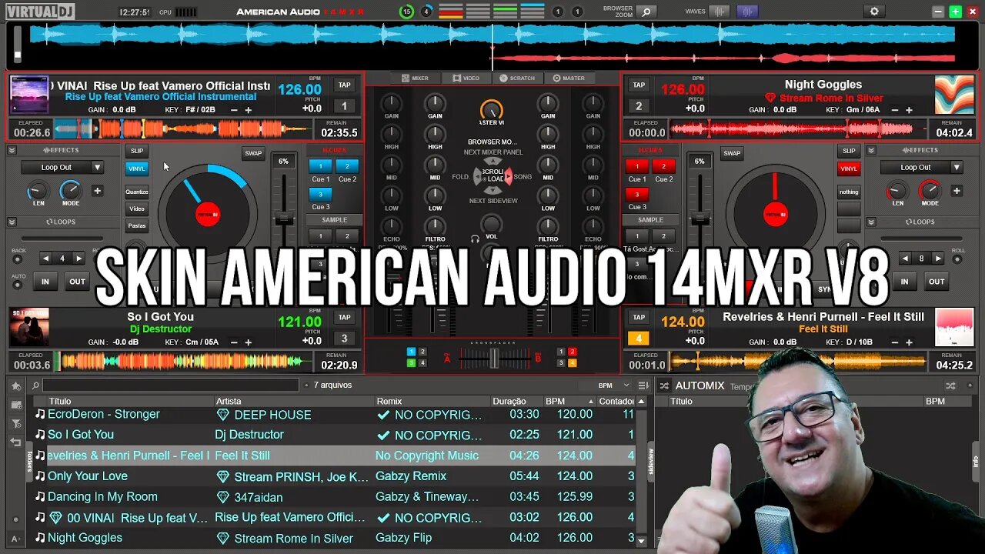Click key plus button on deck 1
The height and width of the screenshot is (554, 985).
pos(248,110)
